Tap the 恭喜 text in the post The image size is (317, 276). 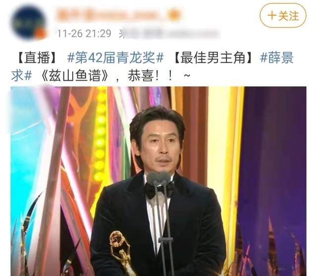(x=140, y=76)
